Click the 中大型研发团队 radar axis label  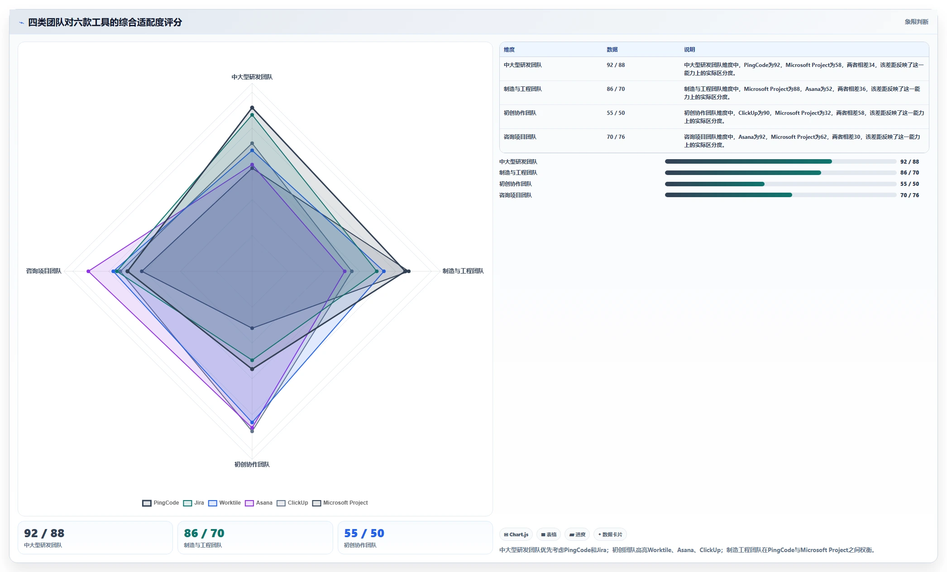tap(252, 77)
